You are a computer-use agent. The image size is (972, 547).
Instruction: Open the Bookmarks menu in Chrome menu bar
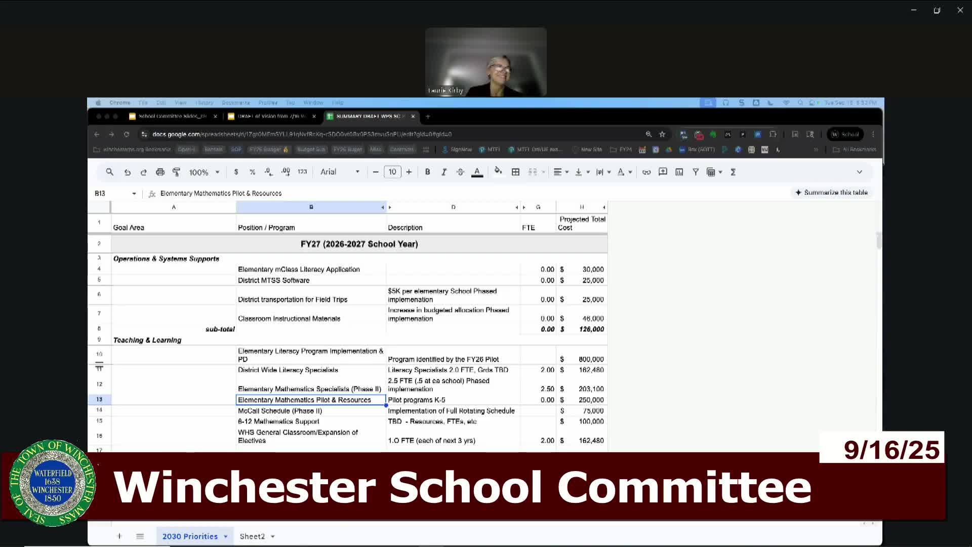235,103
